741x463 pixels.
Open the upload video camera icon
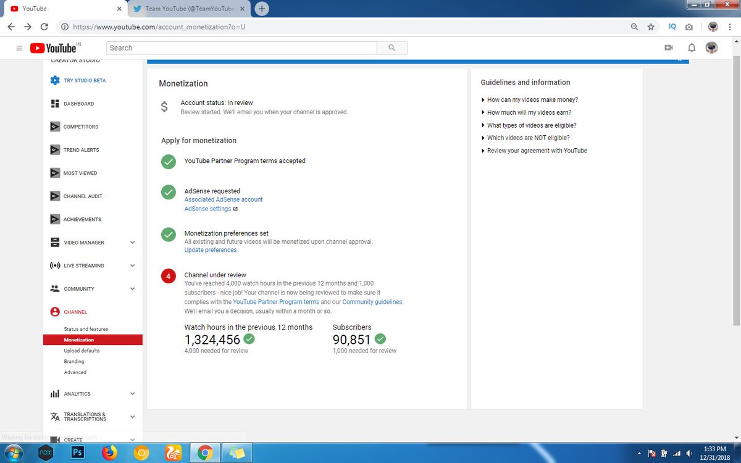click(x=668, y=48)
